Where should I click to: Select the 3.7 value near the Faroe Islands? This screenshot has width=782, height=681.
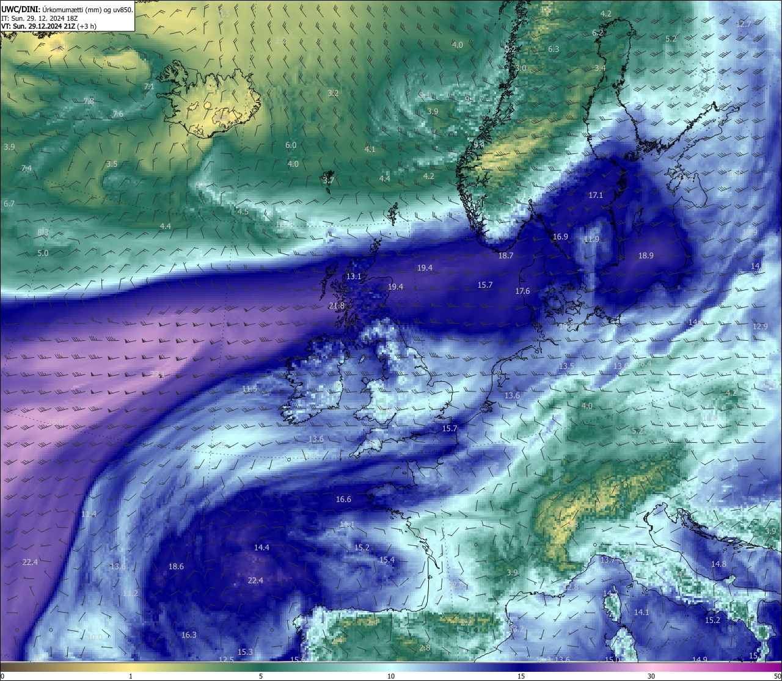tap(328, 181)
